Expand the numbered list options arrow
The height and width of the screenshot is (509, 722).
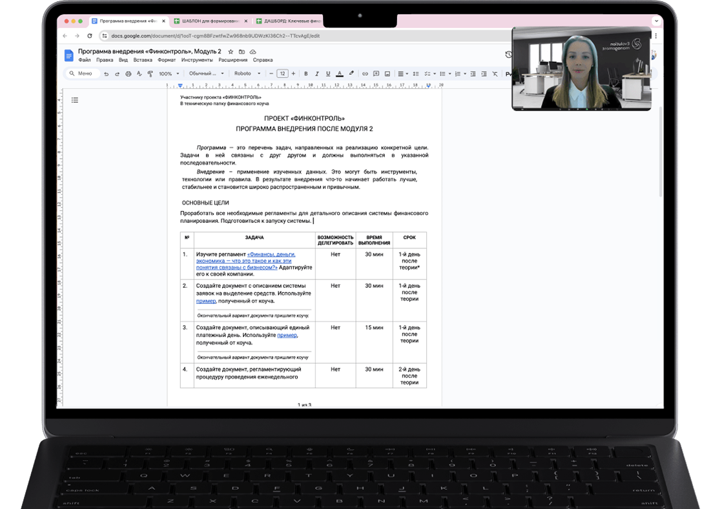(465, 74)
